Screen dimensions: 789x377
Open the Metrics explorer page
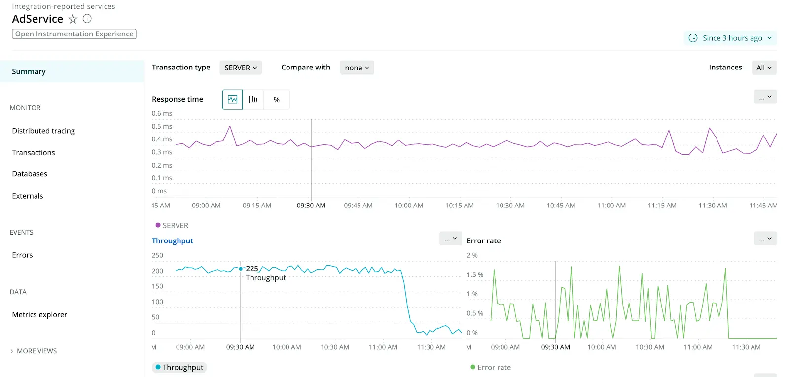[x=39, y=314]
